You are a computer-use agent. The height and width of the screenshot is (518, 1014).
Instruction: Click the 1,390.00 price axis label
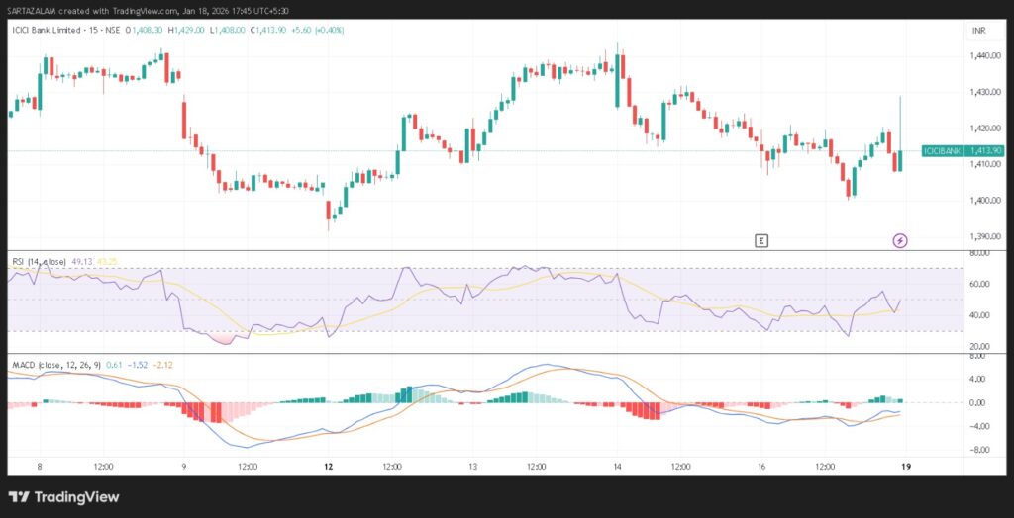point(982,236)
